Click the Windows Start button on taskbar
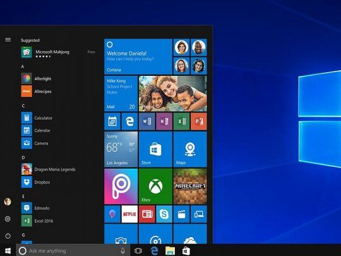This screenshot has height=256, width=341. tap(8, 250)
